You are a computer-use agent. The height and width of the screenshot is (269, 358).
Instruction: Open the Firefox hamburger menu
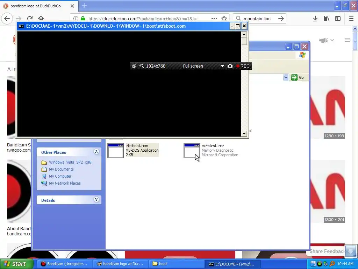(x=351, y=19)
